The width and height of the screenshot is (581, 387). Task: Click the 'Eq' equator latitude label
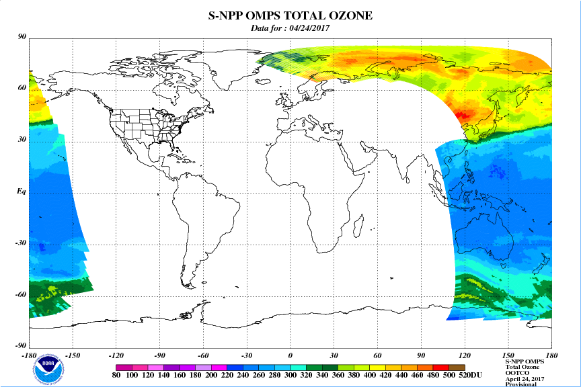(x=22, y=191)
